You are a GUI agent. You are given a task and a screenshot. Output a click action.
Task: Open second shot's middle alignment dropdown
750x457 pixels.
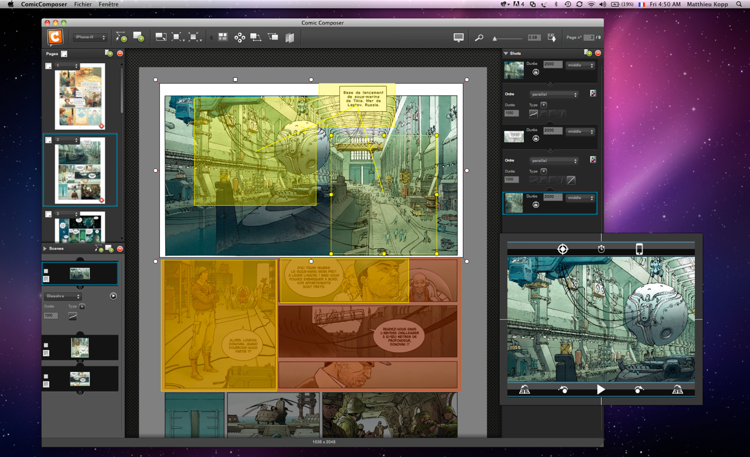(580, 132)
